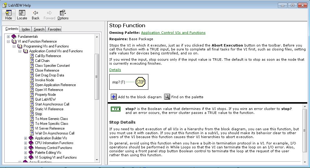Click Memory Control Functions book icon
Image resolution: width=310 pixels, height=168 pixels.
click(31, 148)
